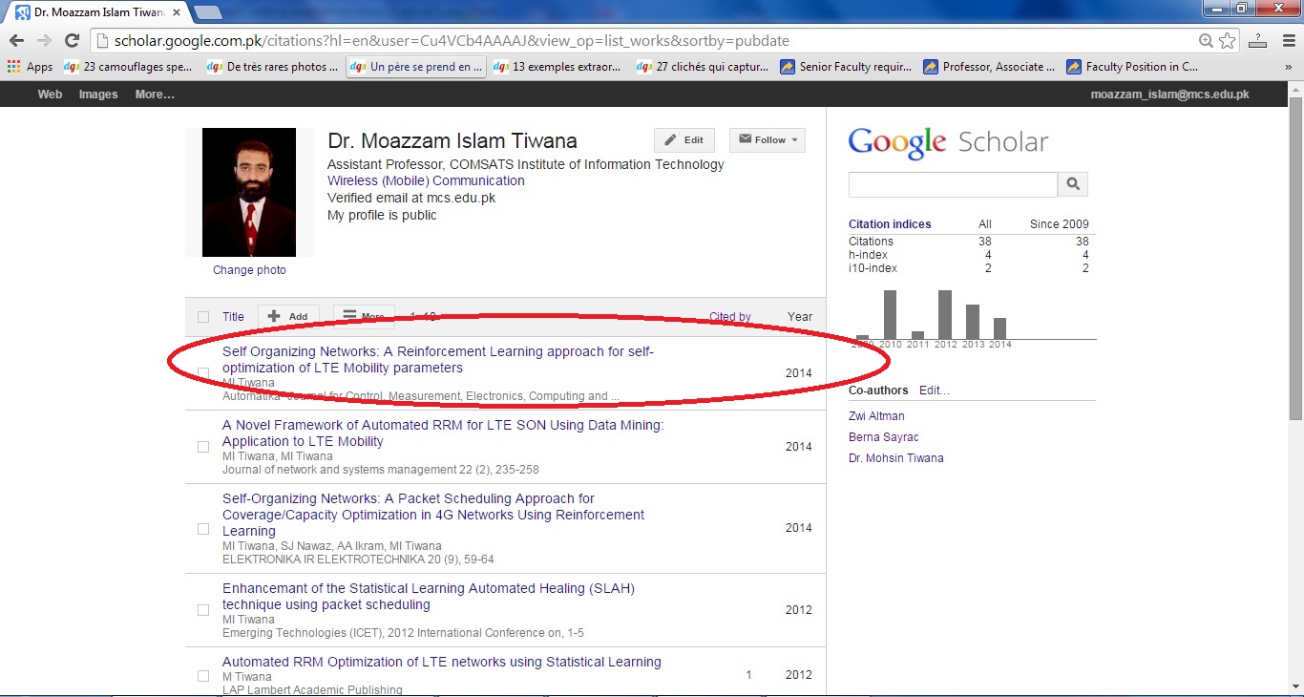Click the citation count 1 for 2012 book
The height and width of the screenshot is (697, 1304).
(x=748, y=675)
